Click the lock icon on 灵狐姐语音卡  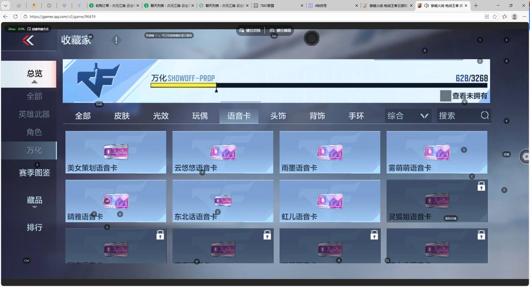pos(481,186)
